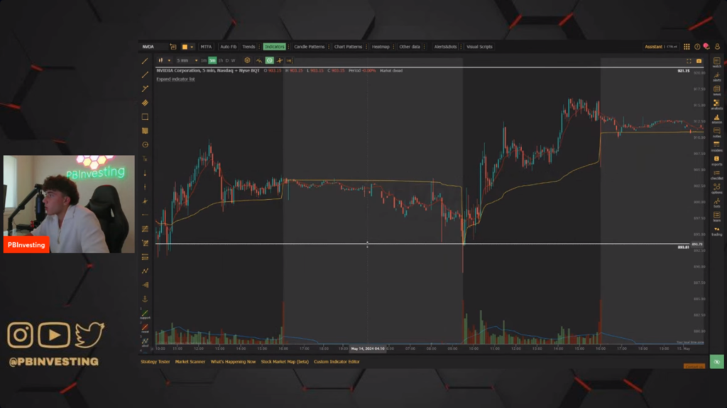
Task: Switch to the 1h timeframe
Action: pyautogui.click(x=220, y=60)
